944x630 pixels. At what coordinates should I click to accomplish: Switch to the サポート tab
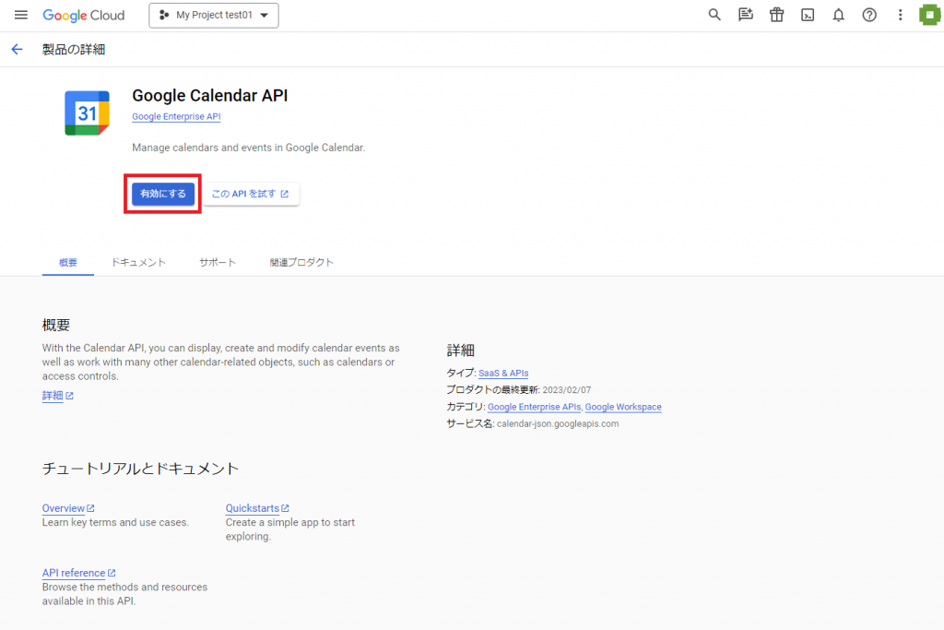[218, 263]
